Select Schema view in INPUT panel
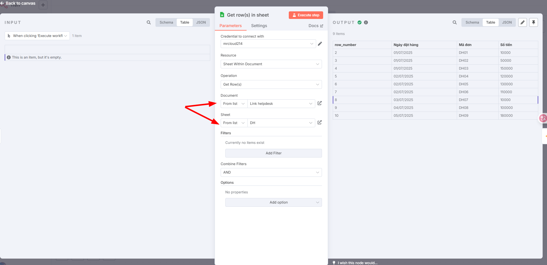This screenshot has width=547, height=265. tap(166, 22)
